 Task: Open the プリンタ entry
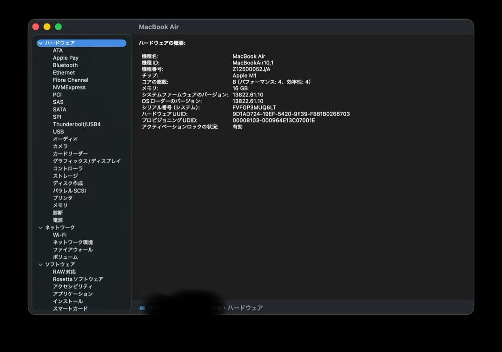coord(62,198)
